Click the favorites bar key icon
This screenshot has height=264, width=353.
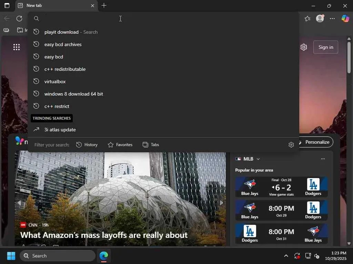[6, 30]
